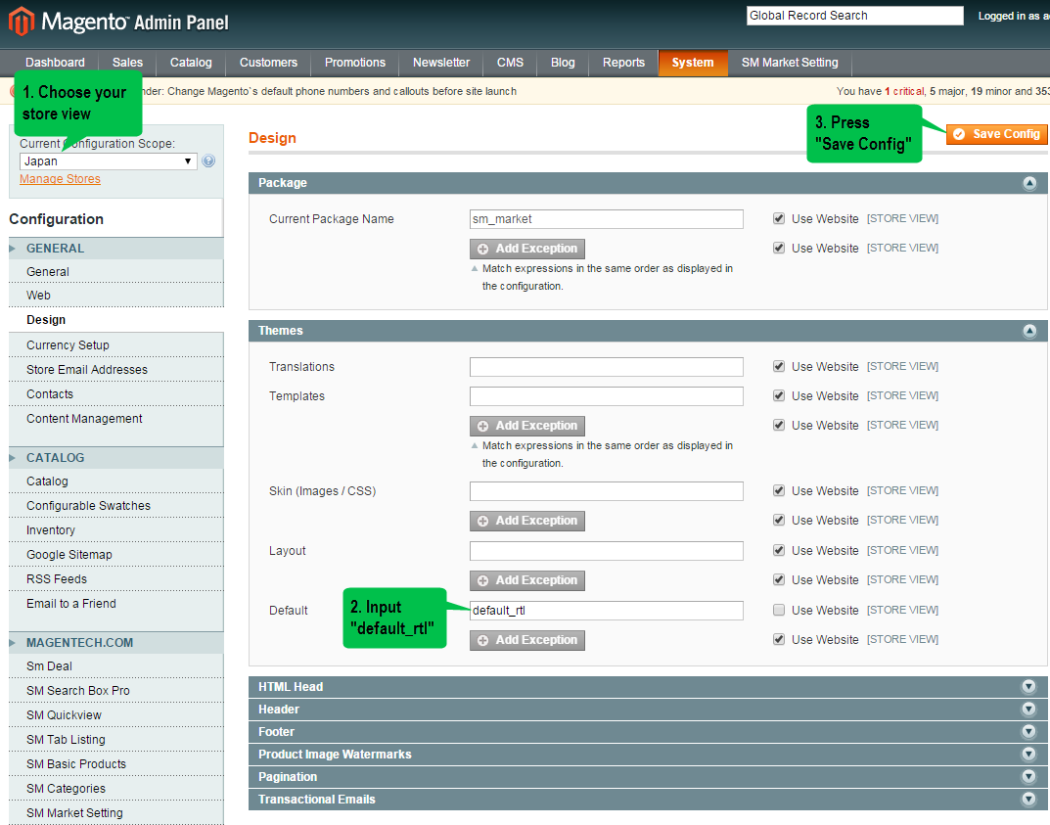Collapse the Themes section arrow icon
The width and height of the screenshot is (1050, 825).
tap(1029, 331)
